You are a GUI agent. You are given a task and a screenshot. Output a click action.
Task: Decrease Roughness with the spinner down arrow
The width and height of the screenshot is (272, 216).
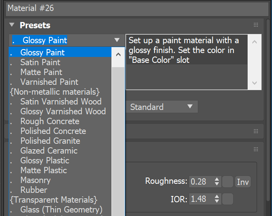(217, 184)
